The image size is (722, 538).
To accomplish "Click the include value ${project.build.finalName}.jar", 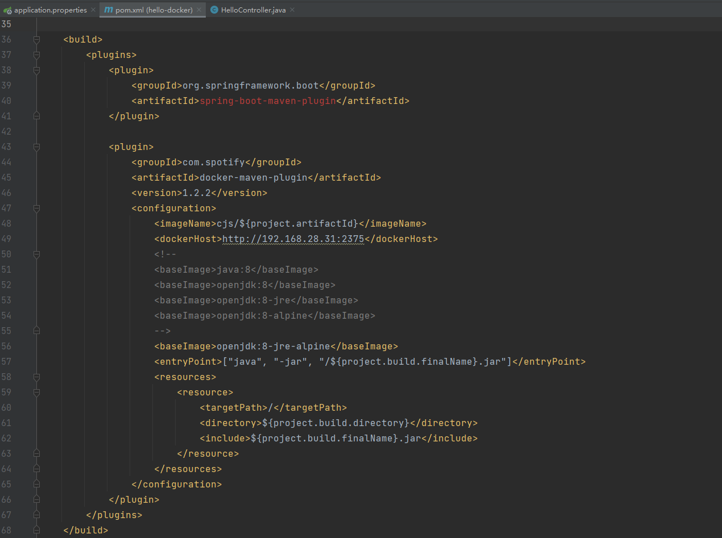I will (x=336, y=439).
